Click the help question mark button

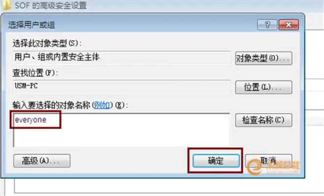267,25
